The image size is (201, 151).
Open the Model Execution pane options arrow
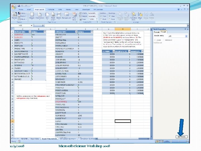[x=185, y=29]
